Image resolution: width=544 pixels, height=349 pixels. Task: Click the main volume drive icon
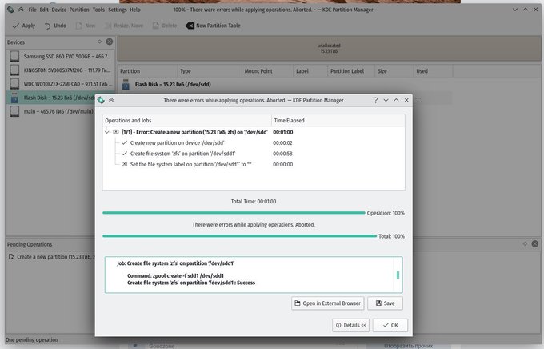[14, 111]
